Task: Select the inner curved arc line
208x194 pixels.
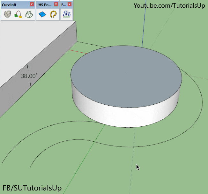Action: pyautogui.click(x=48, y=150)
